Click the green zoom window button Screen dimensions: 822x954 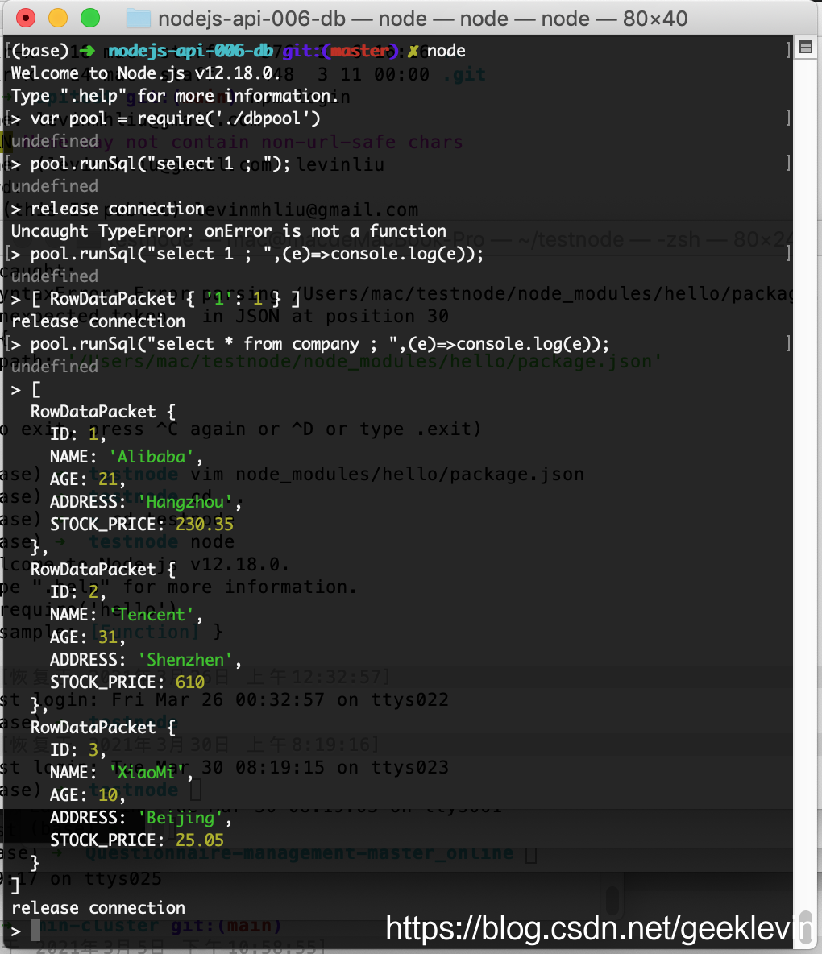90,19
